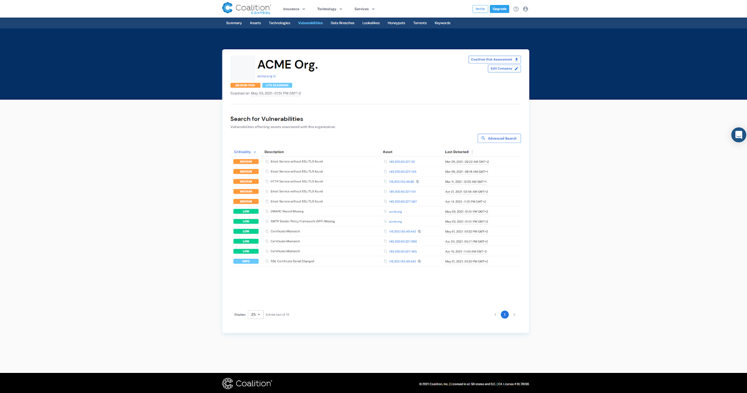This screenshot has width=747, height=393.
Task: Open Advanced Search
Action: coord(499,138)
